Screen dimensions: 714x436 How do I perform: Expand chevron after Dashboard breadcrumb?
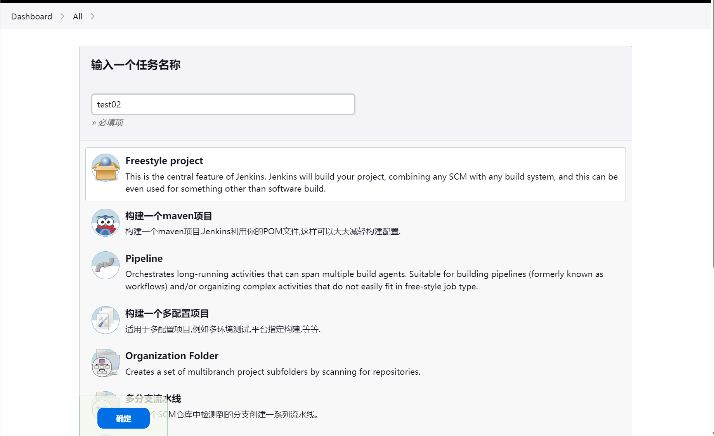click(62, 16)
